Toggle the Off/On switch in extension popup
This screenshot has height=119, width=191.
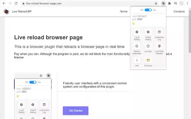[148, 10]
